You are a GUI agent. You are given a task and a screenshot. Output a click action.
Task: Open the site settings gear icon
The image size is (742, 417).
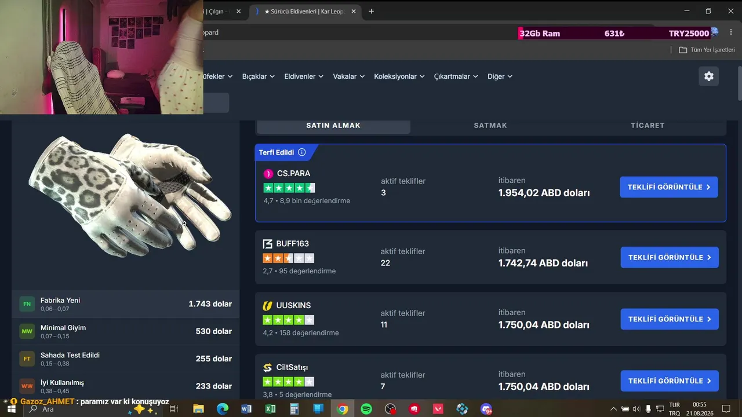pyautogui.click(x=709, y=76)
